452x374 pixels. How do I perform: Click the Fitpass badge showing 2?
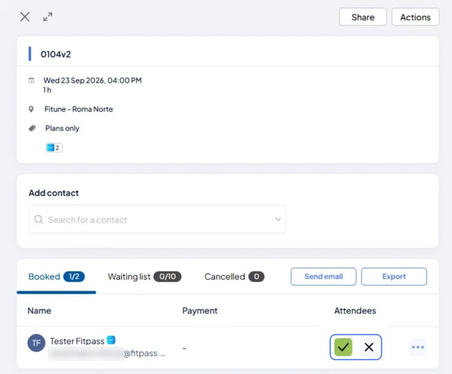click(54, 148)
